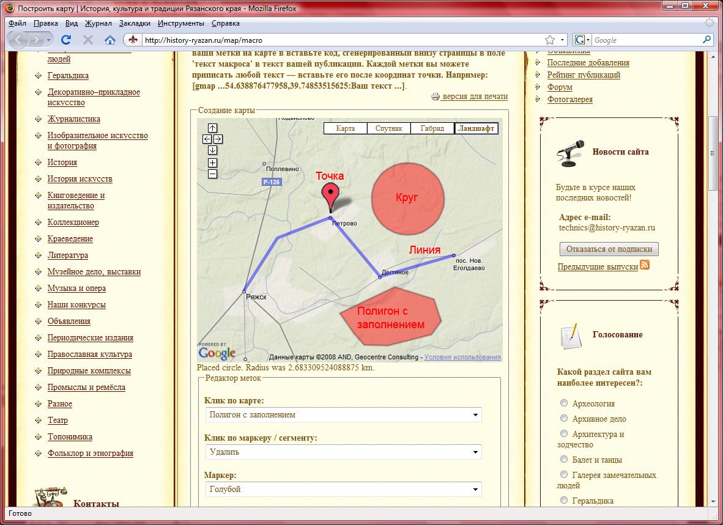Click the filled polygon on map
This screenshot has width=723, height=525.
[390, 317]
